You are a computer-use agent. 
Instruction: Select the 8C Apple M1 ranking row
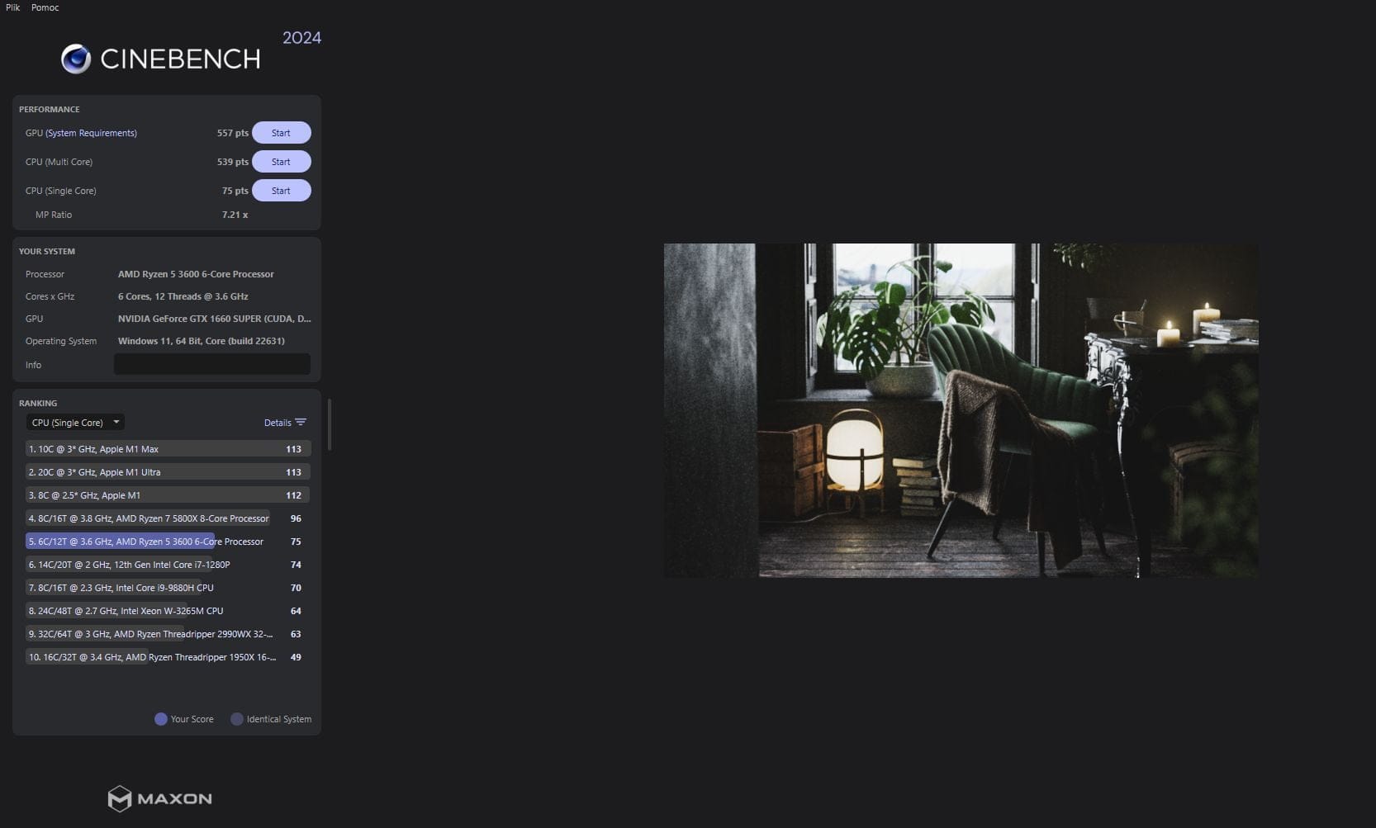[x=168, y=495]
